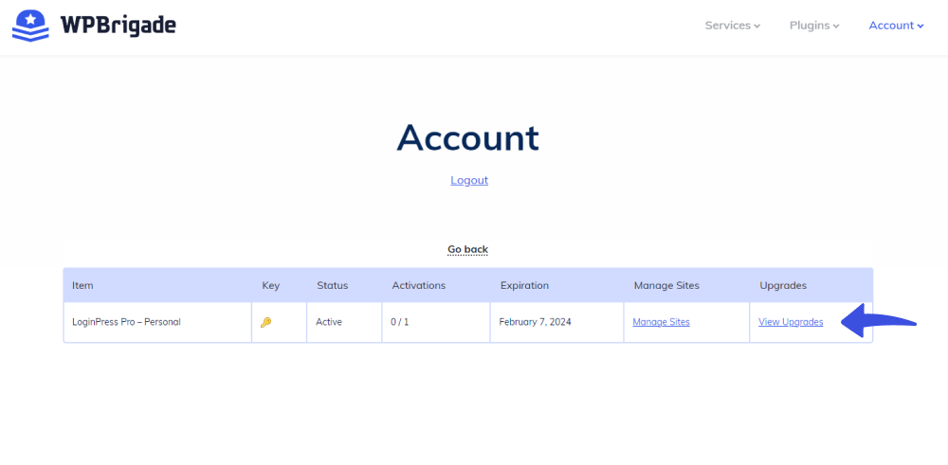Click the 0 / 1 activations value
This screenshot has height=465, width=948.
tap(400, 322)
